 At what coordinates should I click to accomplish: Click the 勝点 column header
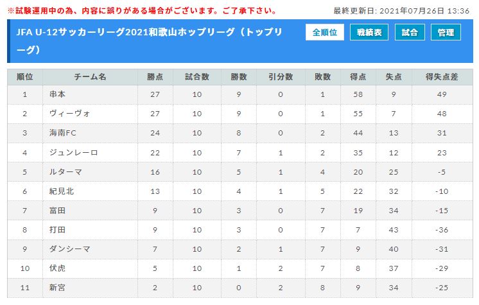click(155, 76)
